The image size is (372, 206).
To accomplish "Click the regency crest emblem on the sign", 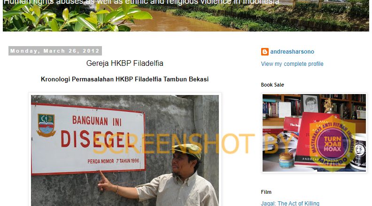I will tap(46, 125).
